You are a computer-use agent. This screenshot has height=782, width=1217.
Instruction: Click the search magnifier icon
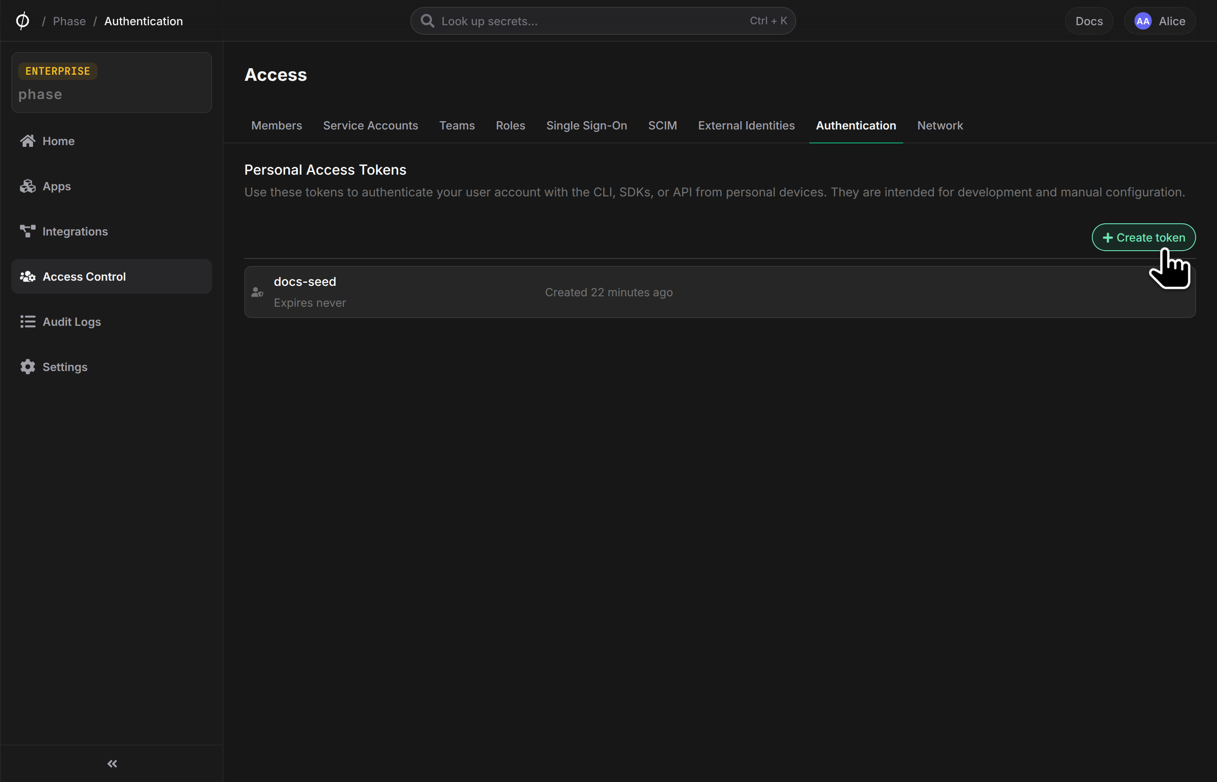pyautogui.click(x=428, y=21)
